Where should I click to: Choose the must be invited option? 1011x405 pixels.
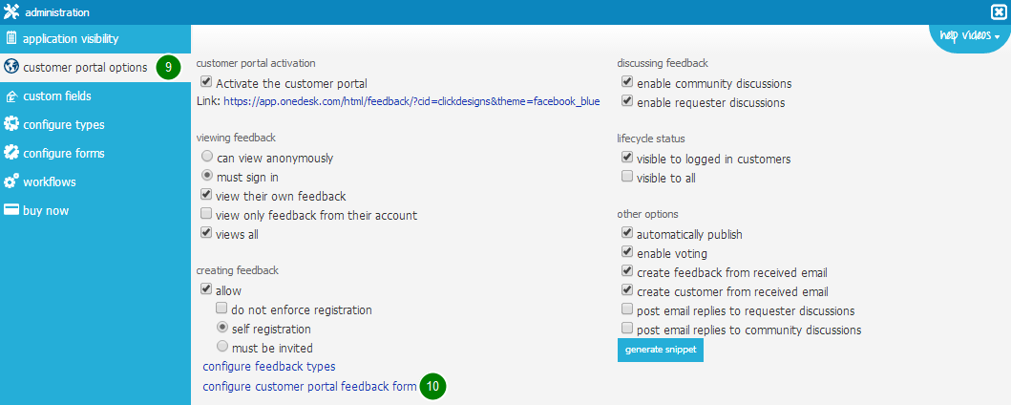[221, 347]
